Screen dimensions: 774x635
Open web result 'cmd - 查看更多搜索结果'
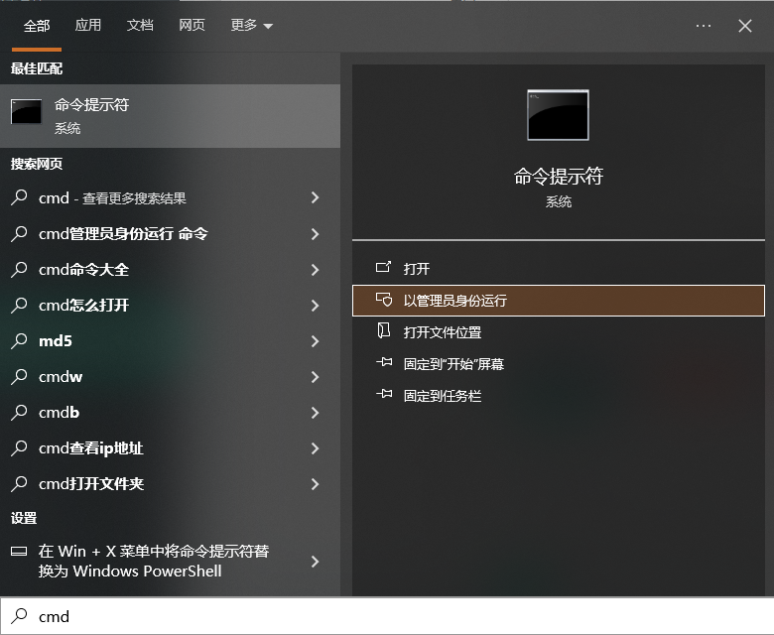[x=170, y=197]
